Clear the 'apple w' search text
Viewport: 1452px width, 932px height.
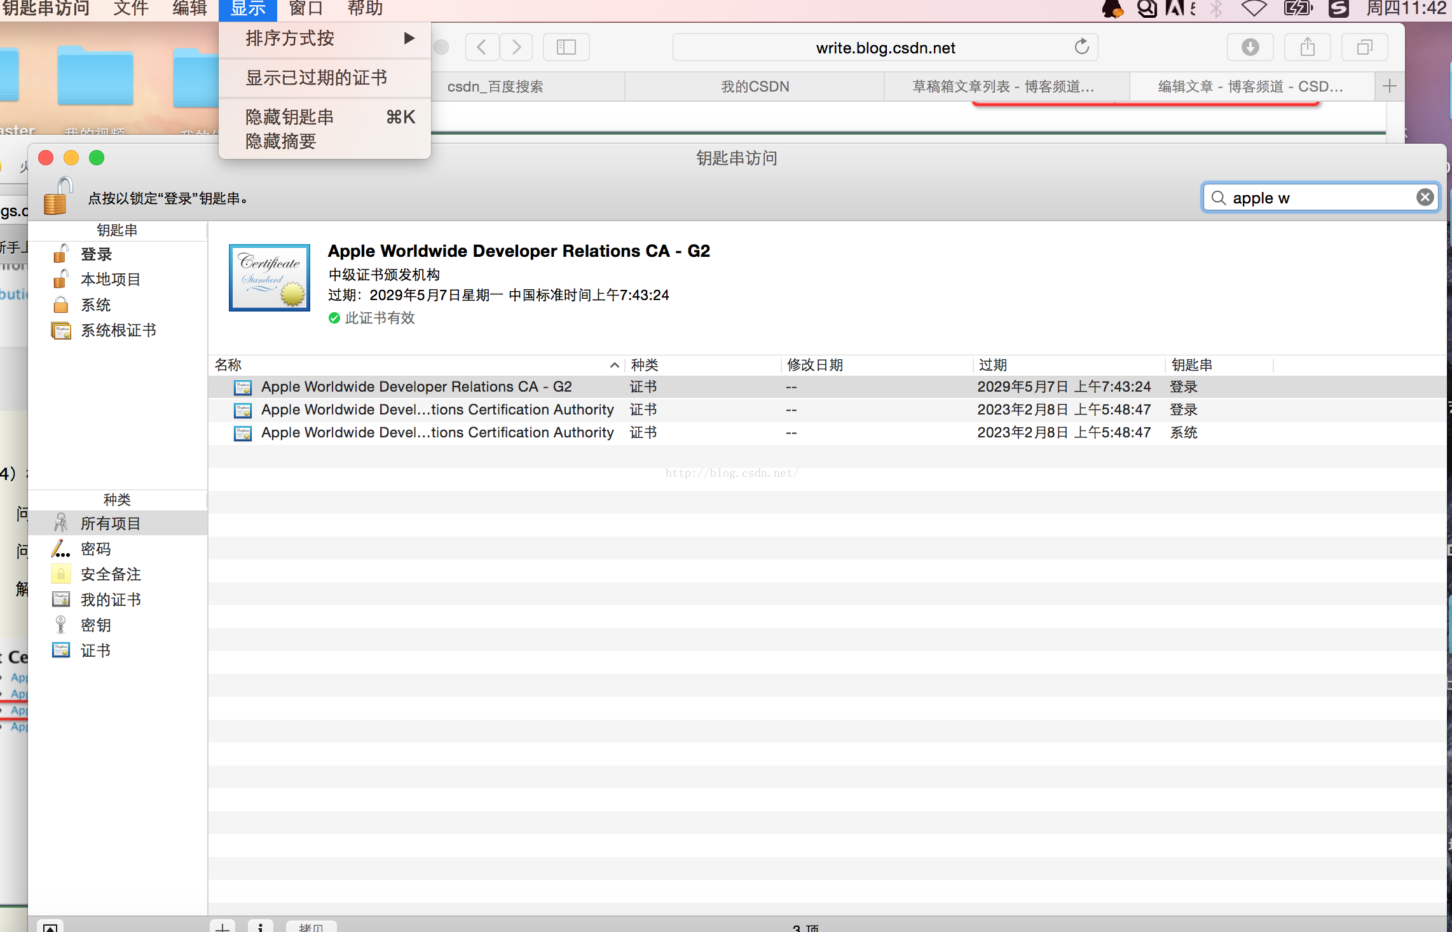click(1425, 198)
